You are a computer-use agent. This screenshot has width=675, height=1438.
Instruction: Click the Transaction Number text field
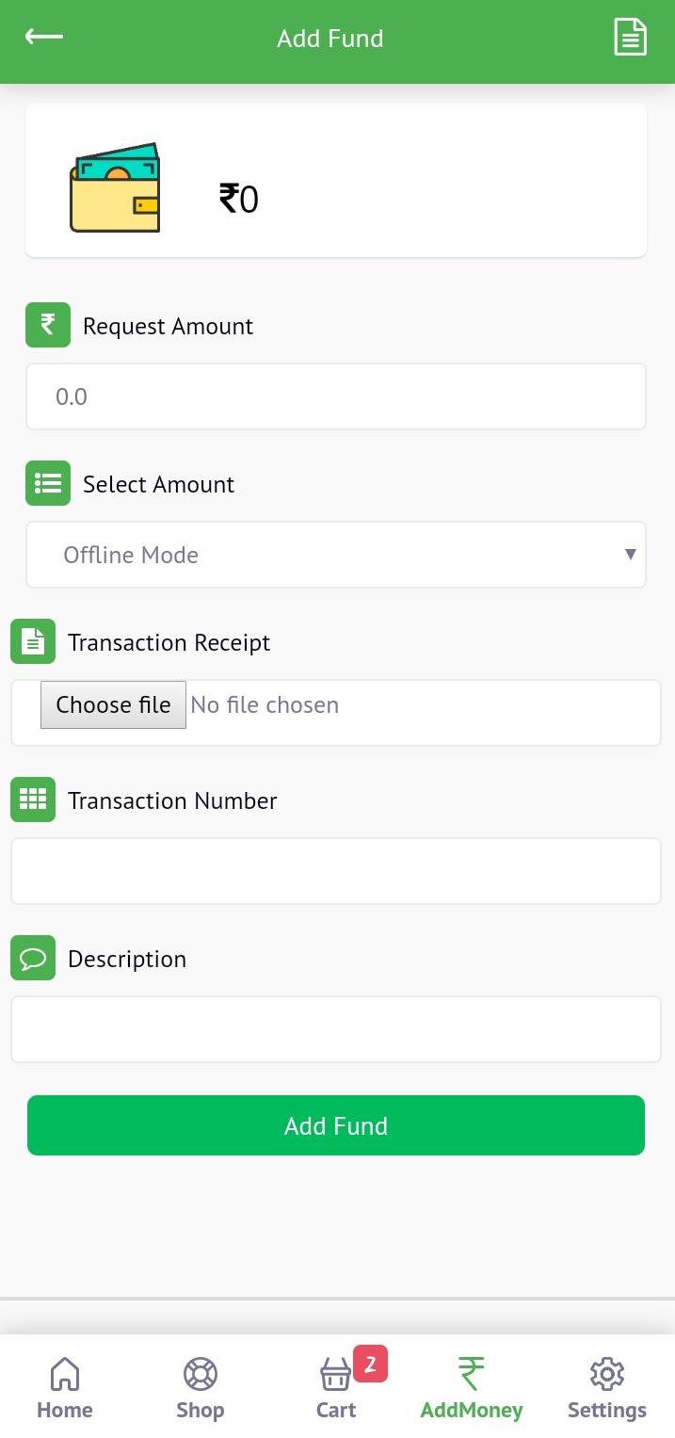coord(336,871)
